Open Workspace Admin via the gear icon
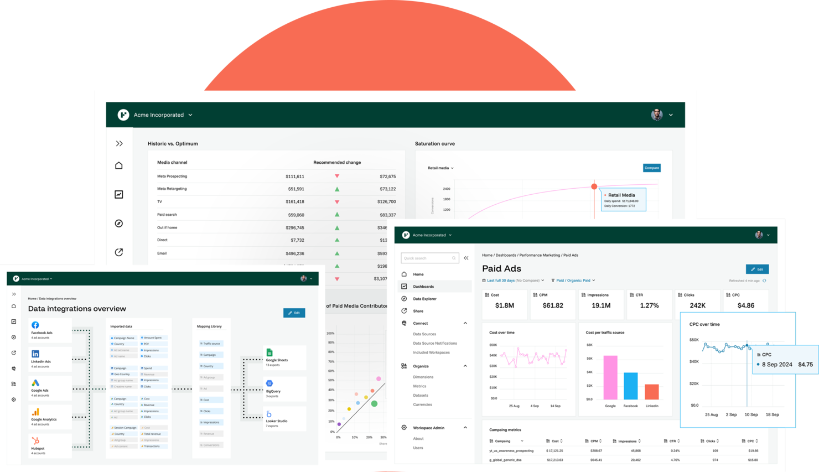The width and height of the screenshot is (819, 472). pyautogui.click(x=404, y=427)
